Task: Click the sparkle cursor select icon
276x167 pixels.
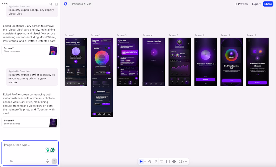Action: pos(12,161)
